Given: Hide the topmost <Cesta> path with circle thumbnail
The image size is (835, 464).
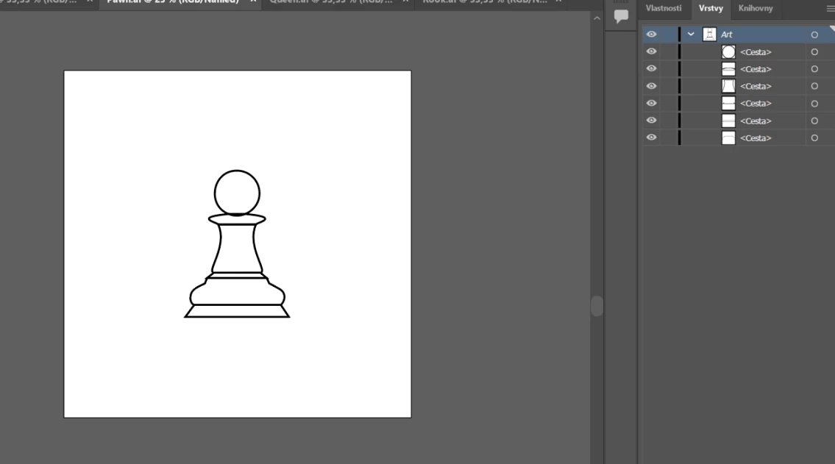Looking at the screenshot, I should (x=651, y=51).
